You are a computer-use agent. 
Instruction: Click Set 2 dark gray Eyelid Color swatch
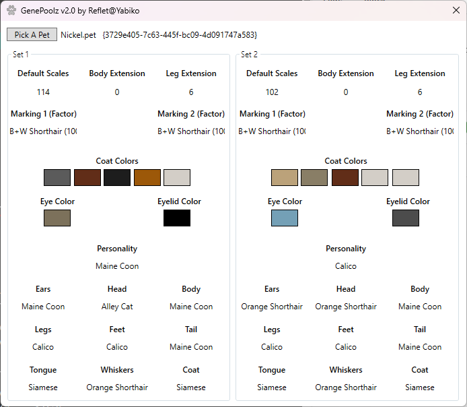[406, 218]
